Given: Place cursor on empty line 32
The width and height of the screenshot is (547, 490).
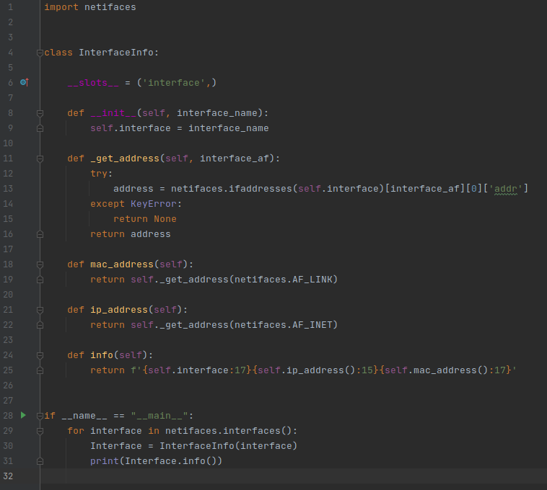Looking at the screenshot, I should click(x=293, y=476).
